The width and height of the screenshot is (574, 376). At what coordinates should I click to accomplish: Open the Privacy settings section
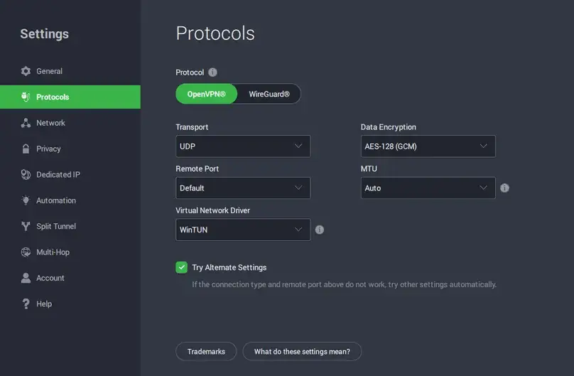point(70,149)
